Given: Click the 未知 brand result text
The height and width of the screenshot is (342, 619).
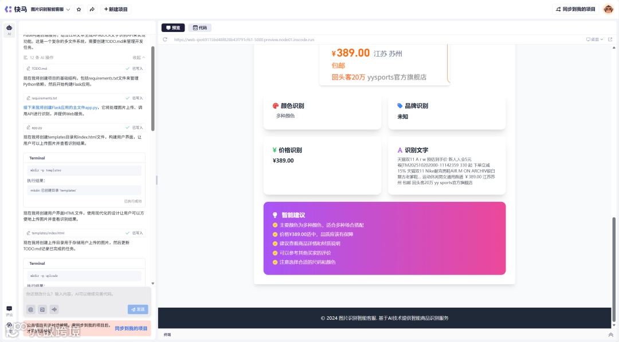Looking at the screenshot, I should (403, 117).
